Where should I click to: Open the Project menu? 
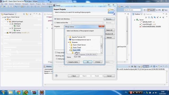click(38, 4)
